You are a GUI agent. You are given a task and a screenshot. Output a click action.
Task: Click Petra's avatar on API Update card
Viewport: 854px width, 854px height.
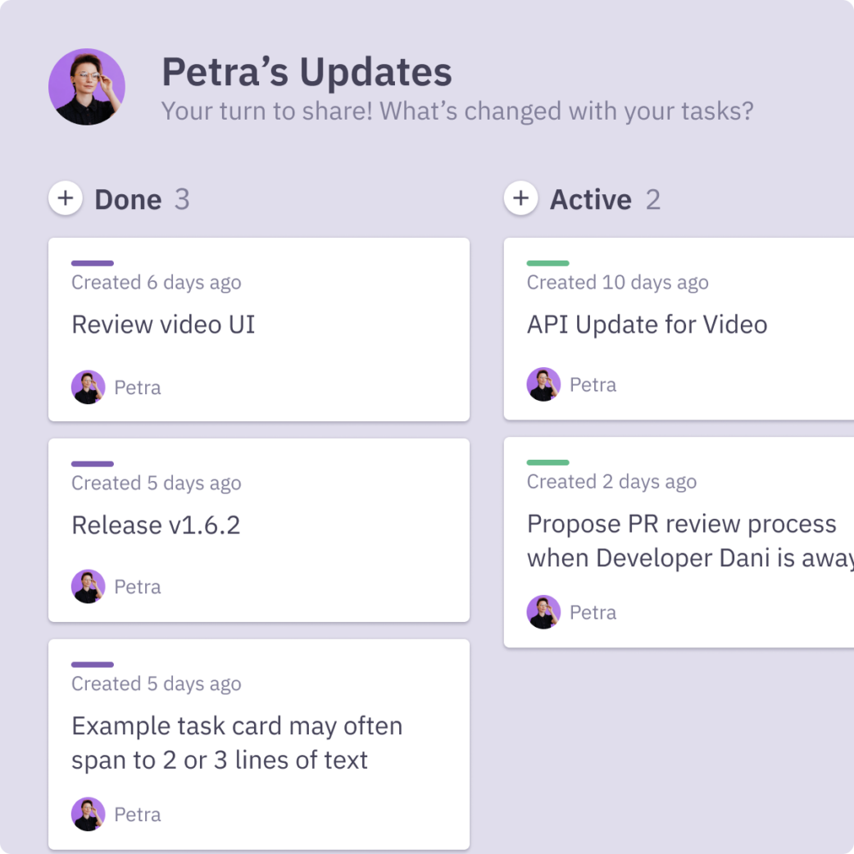click(543, 384)
